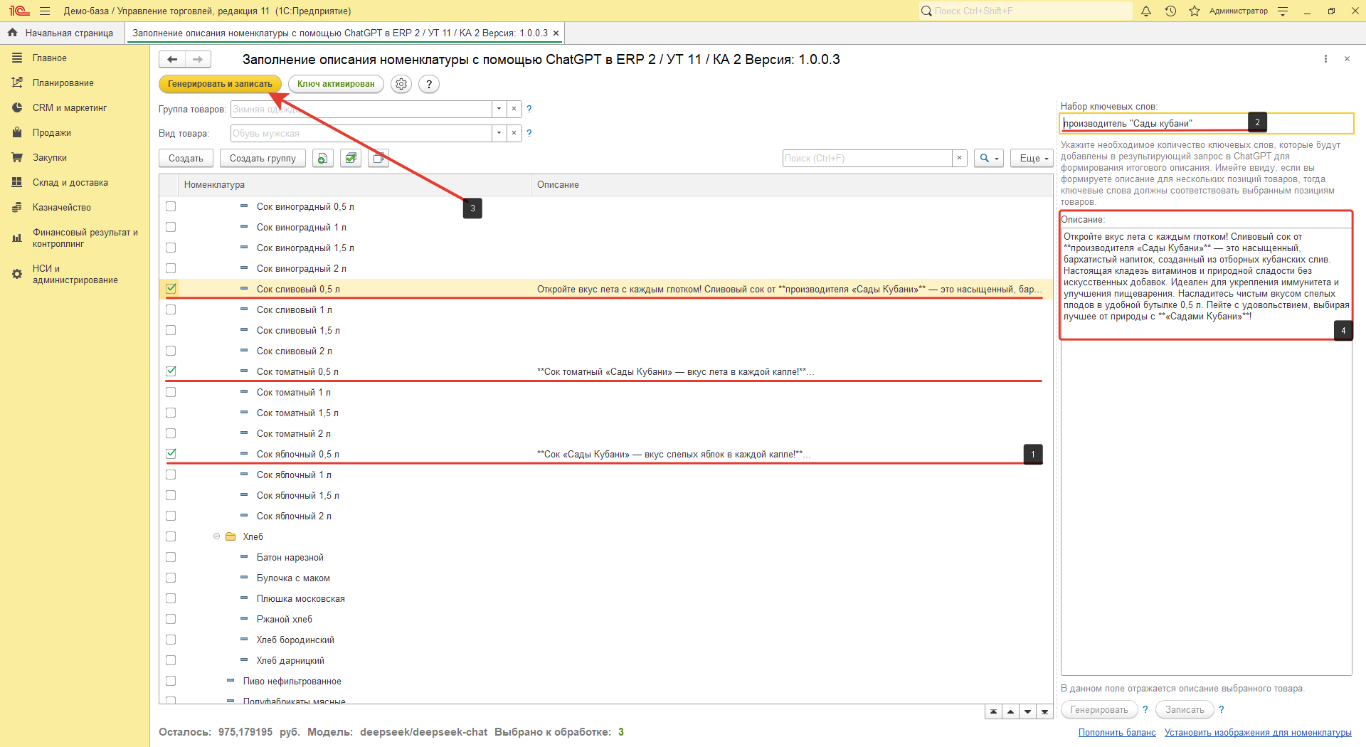Viewport: 1366px width, 747px height.
Task: Click the copy-item icon with green plus
Action: 323,158
